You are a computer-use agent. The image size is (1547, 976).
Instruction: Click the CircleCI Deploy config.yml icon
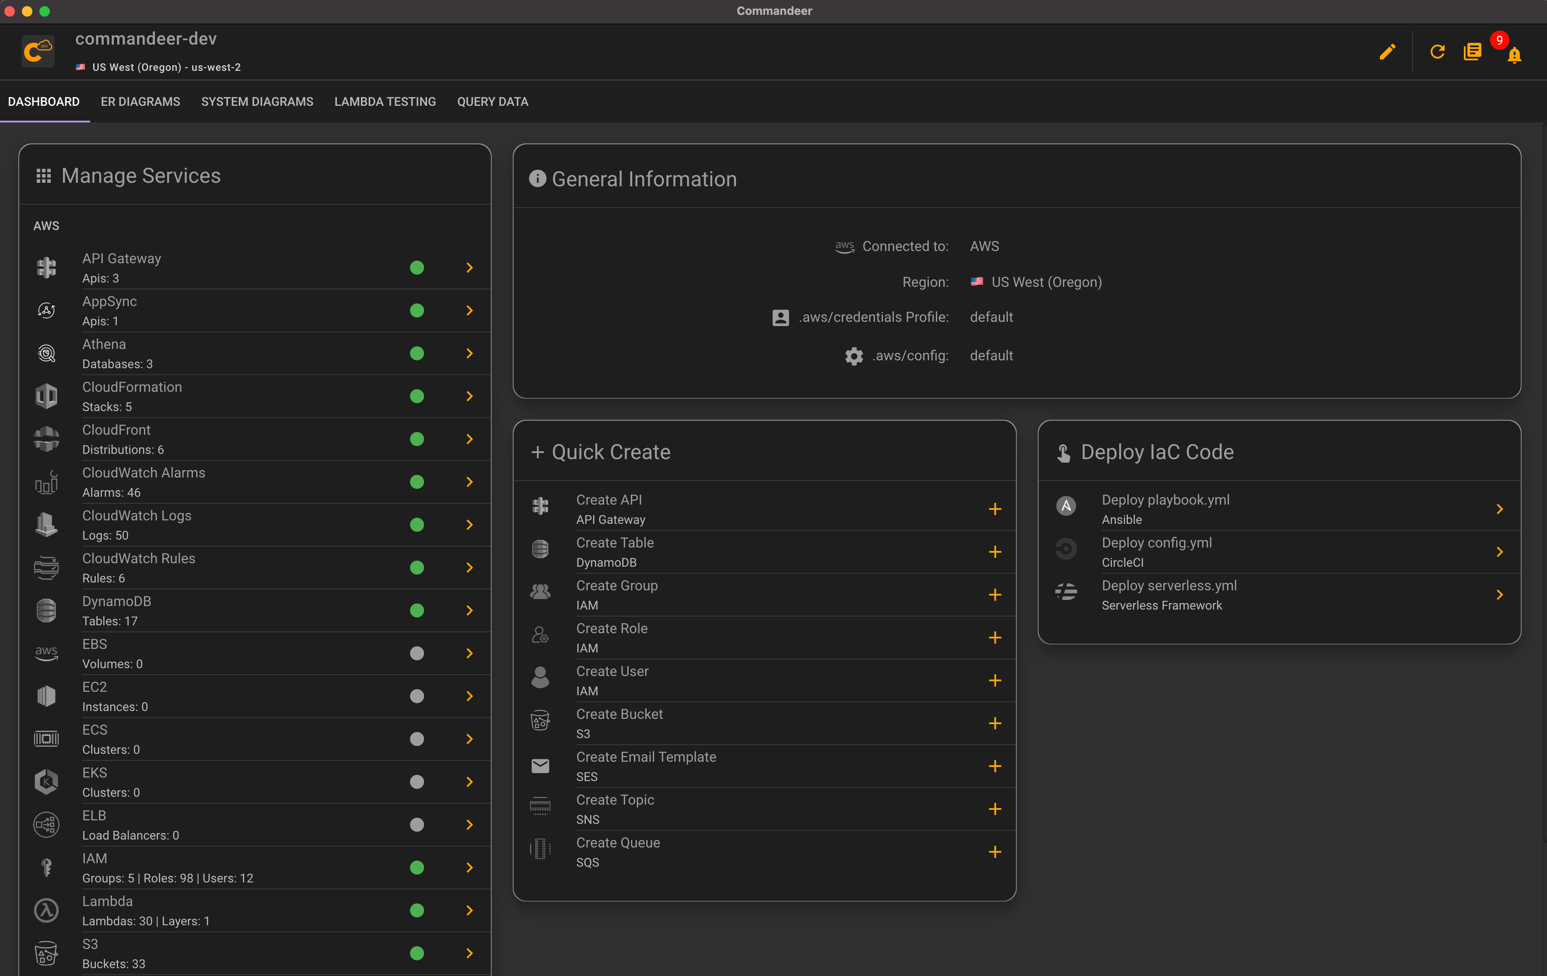[x=1065, y=551]
